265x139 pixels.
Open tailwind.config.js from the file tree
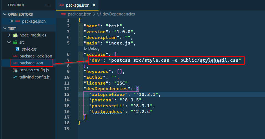[34, 77]
